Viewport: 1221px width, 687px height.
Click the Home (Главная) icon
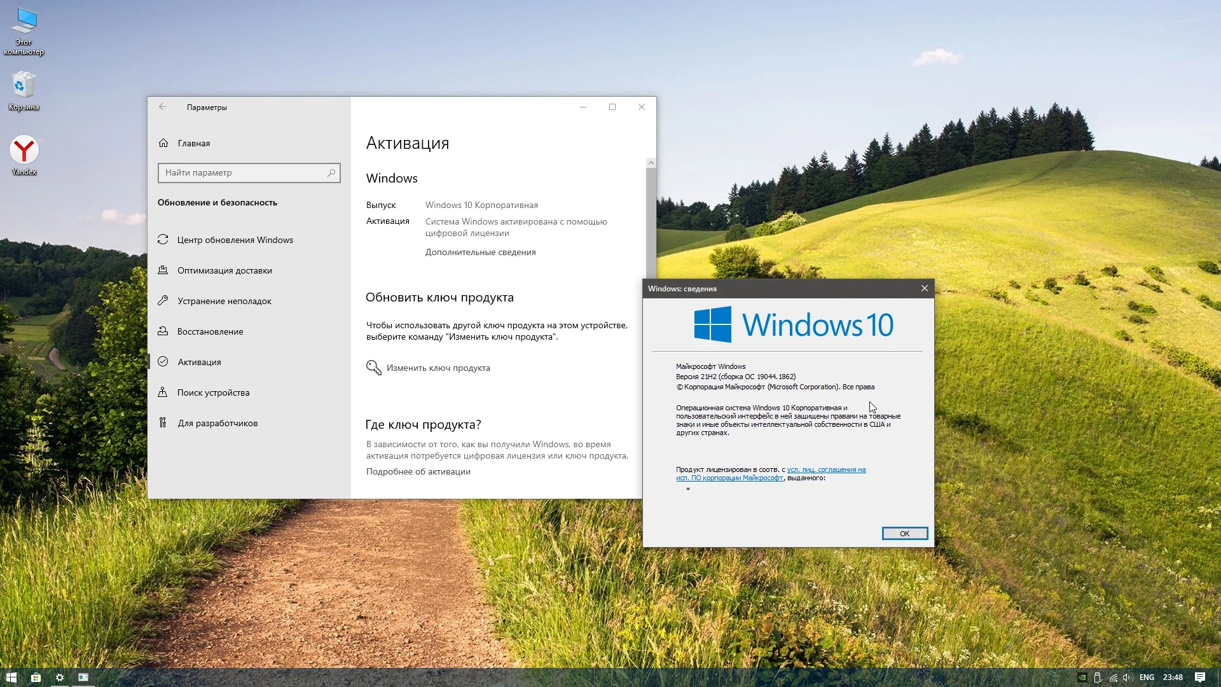(163, 143)
